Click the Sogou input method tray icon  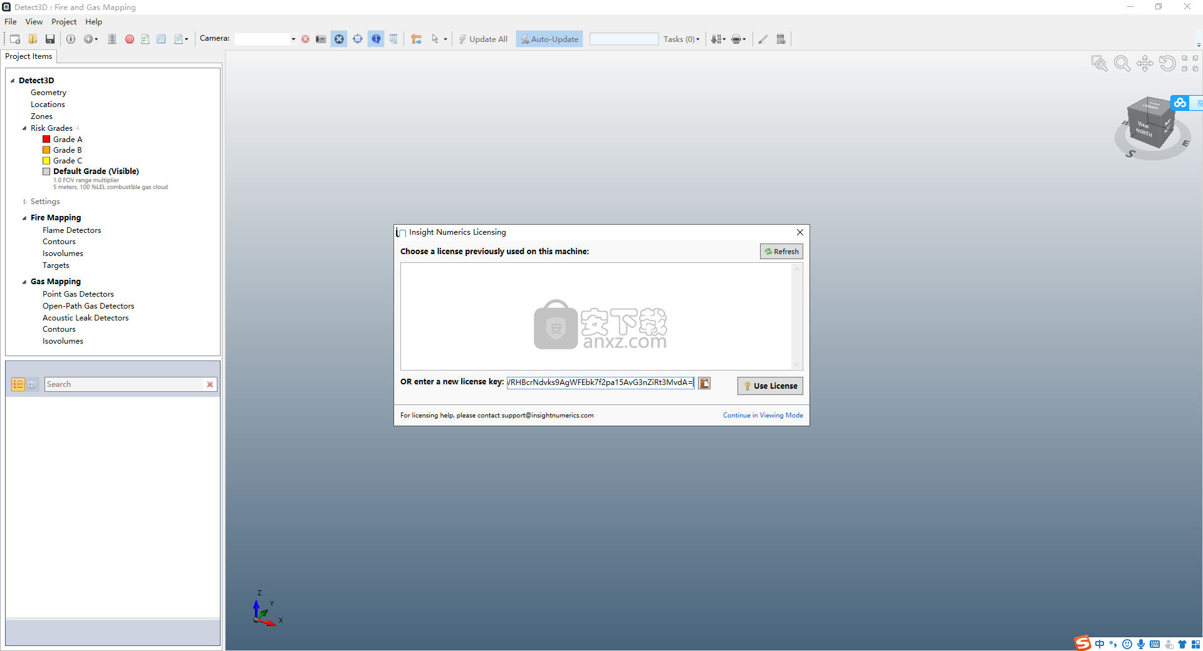[1083, 643]
